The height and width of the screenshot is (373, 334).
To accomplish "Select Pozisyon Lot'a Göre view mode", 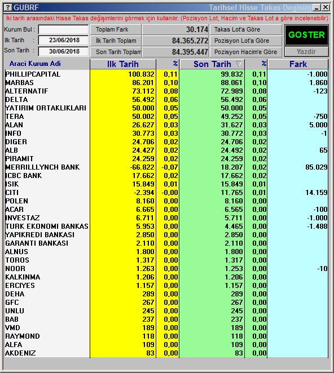I will [x=246, y=41].
